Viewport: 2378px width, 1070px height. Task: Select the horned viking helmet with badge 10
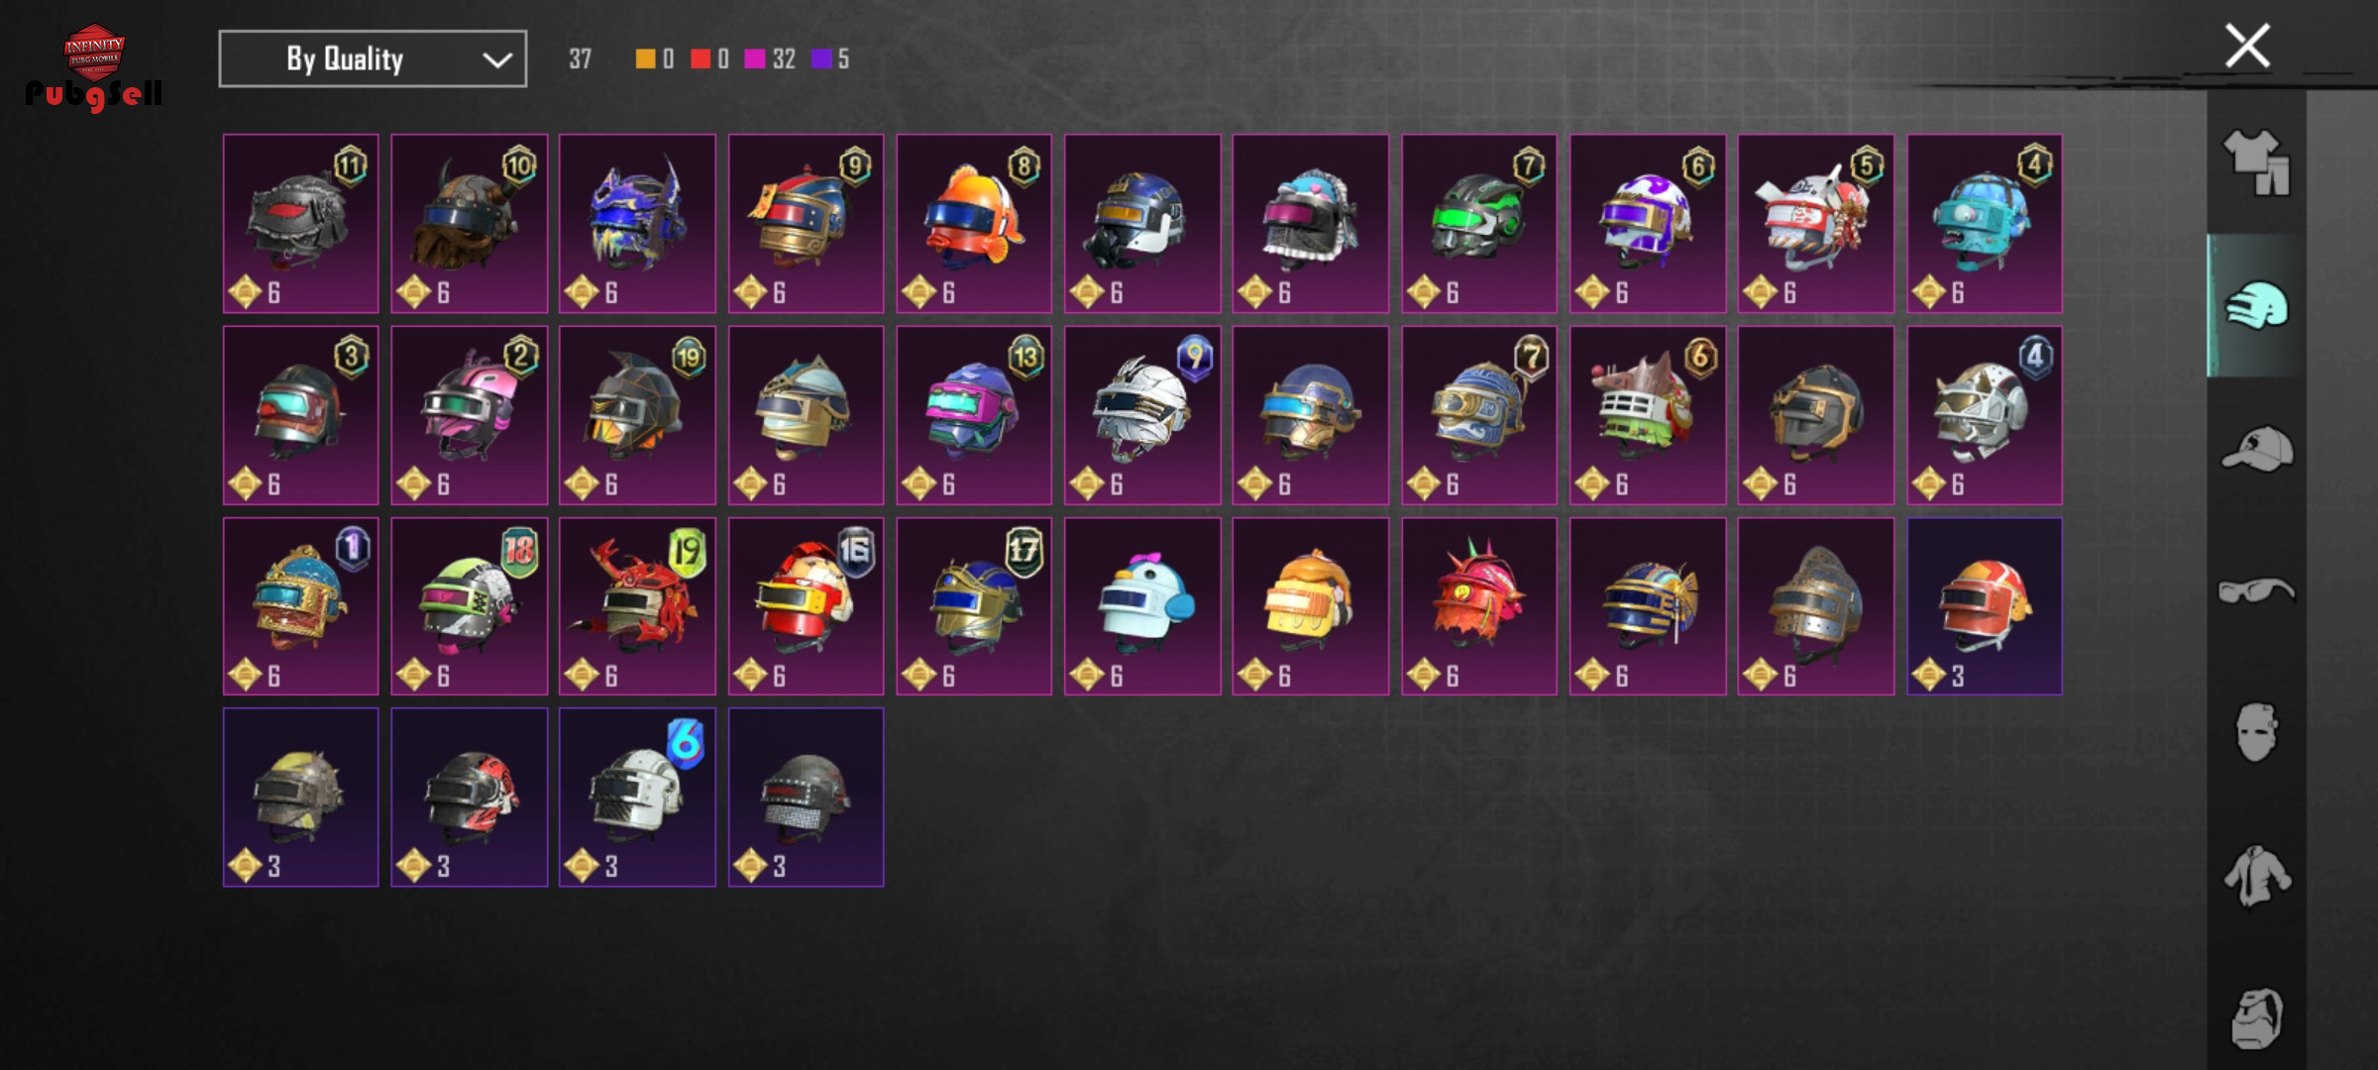click(x=469, y=223)
